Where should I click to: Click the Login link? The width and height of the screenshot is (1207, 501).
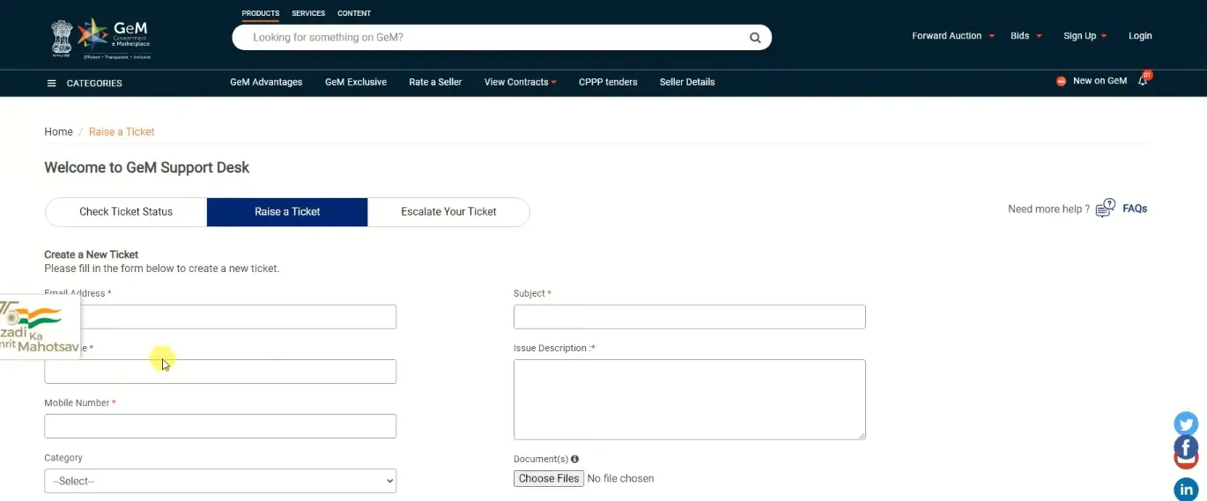(1140, 36)
